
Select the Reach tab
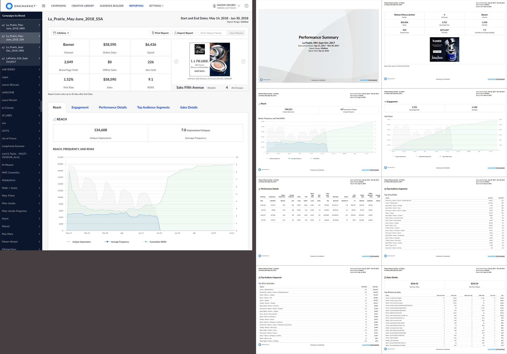[x=57, y=107]
